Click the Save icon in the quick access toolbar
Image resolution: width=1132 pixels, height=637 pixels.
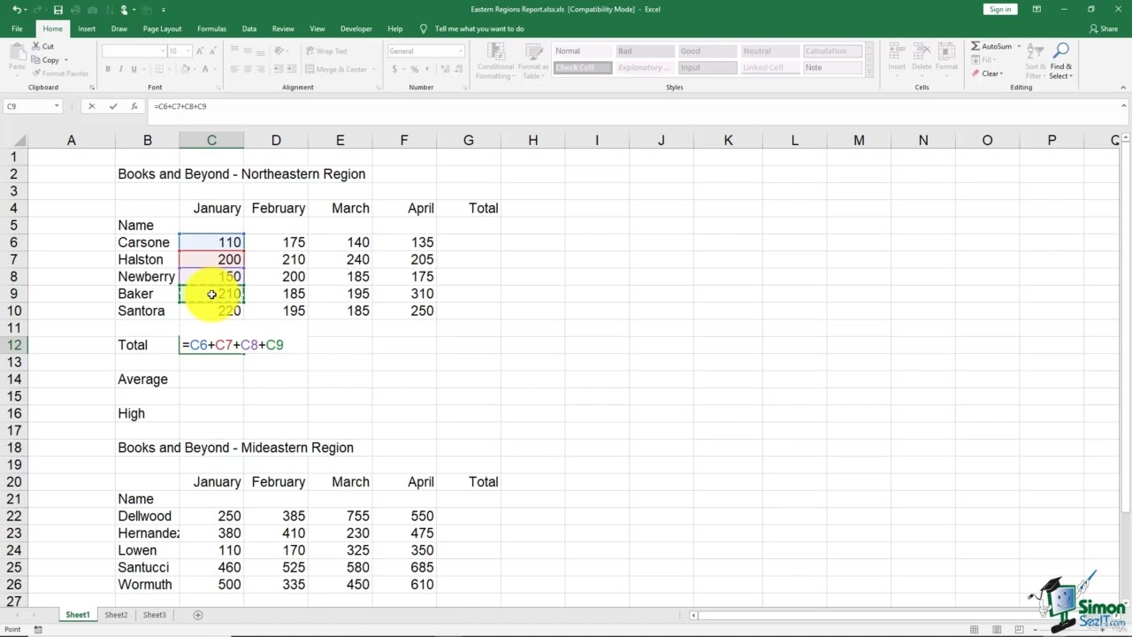point(58,10)
